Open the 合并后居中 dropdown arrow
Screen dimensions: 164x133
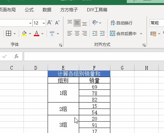pos(141,34)
